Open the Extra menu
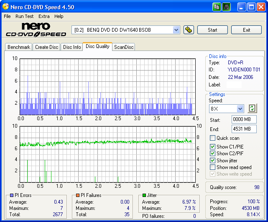The height and width of the screenshot is (222, 268). click(x=44, y=16)
